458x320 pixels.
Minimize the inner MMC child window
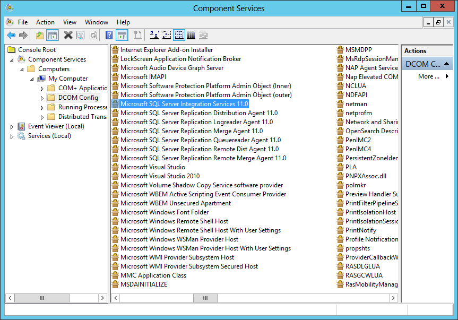428,22
